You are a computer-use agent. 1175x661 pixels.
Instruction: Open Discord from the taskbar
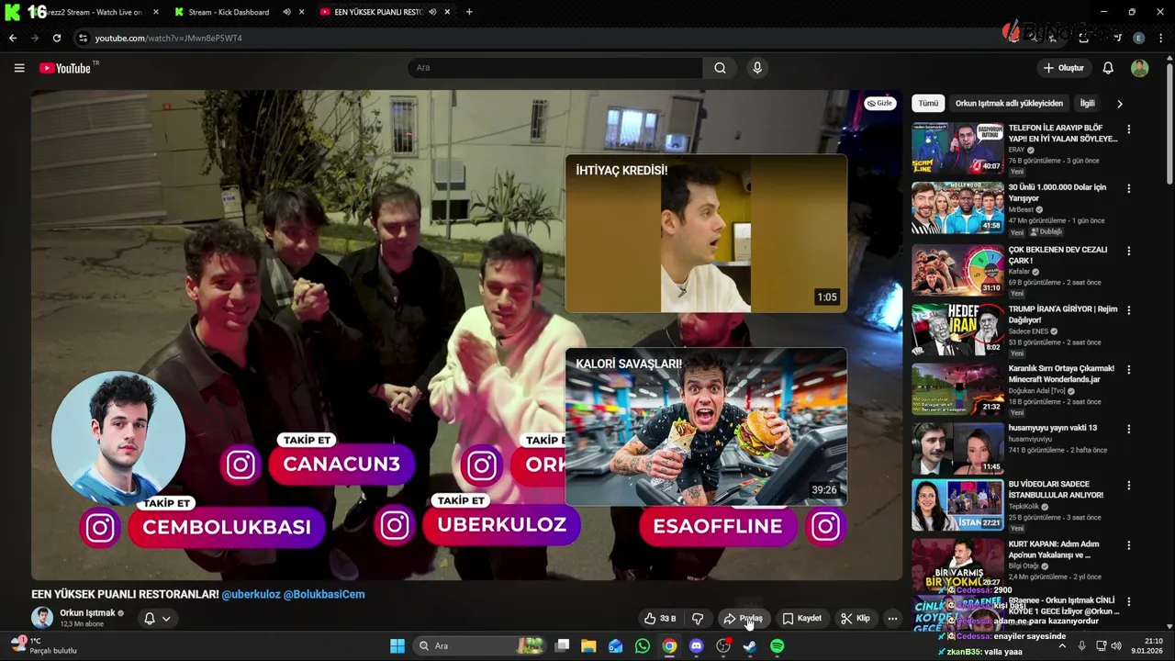(696, 646)
